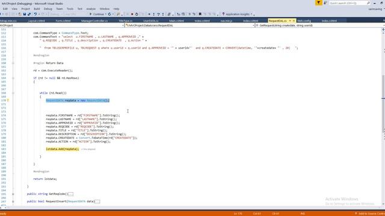Collapse the while (rd.Read()) block
The image size is (385, 216).
pos(13,93)
